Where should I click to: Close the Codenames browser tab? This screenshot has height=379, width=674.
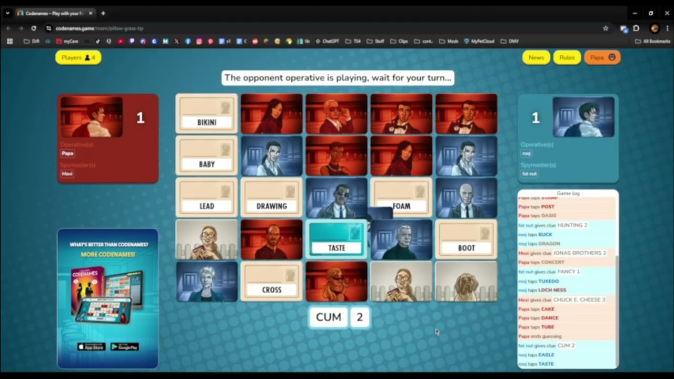tap(90, 13)
